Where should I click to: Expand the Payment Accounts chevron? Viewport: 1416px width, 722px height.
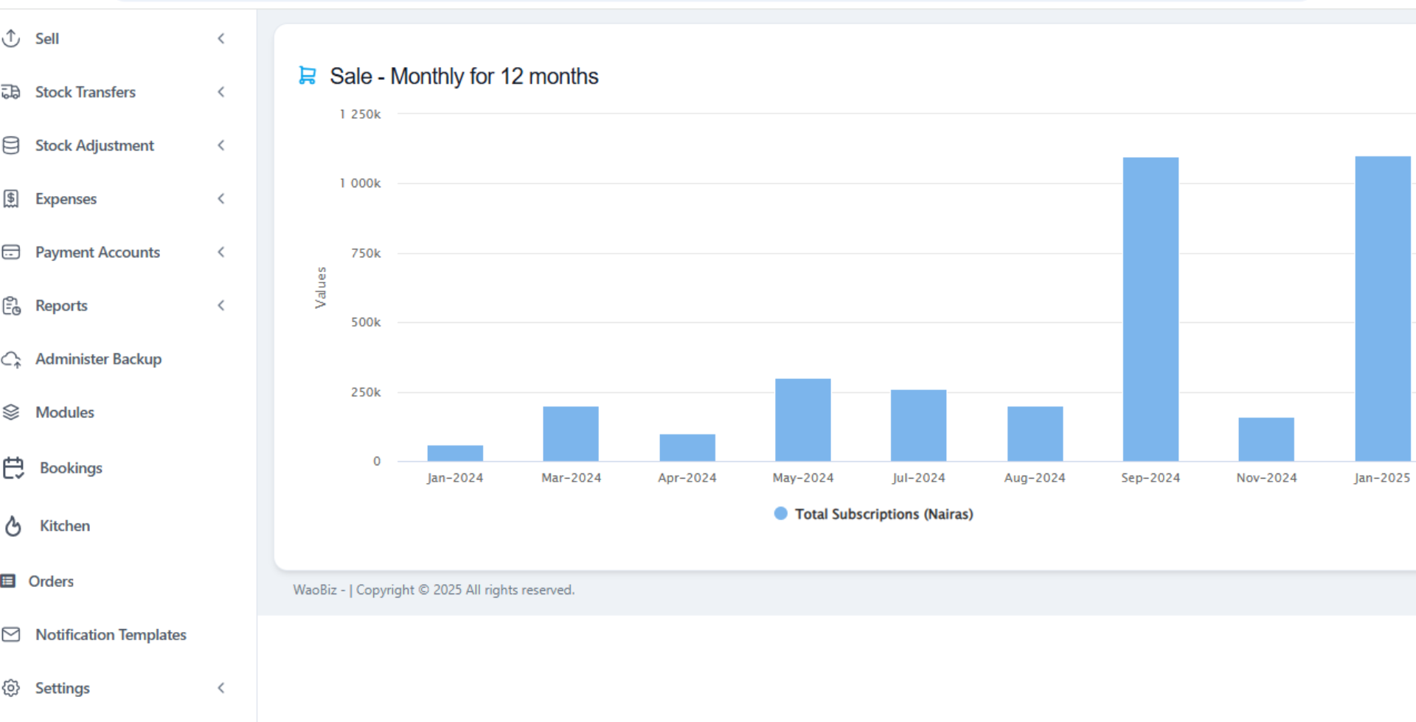pos(221,252)
